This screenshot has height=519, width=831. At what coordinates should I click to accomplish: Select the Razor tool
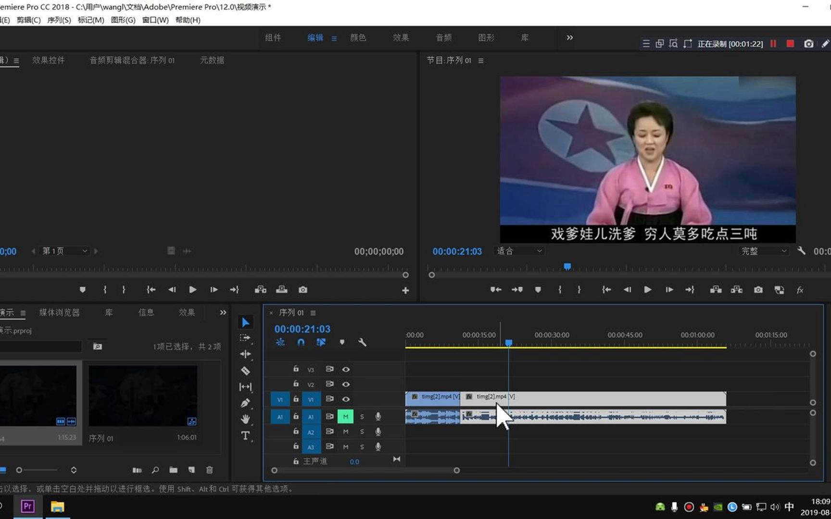click(x=245, y=371)
